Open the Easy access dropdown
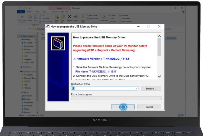203x136 pixels. click(92, 19)
